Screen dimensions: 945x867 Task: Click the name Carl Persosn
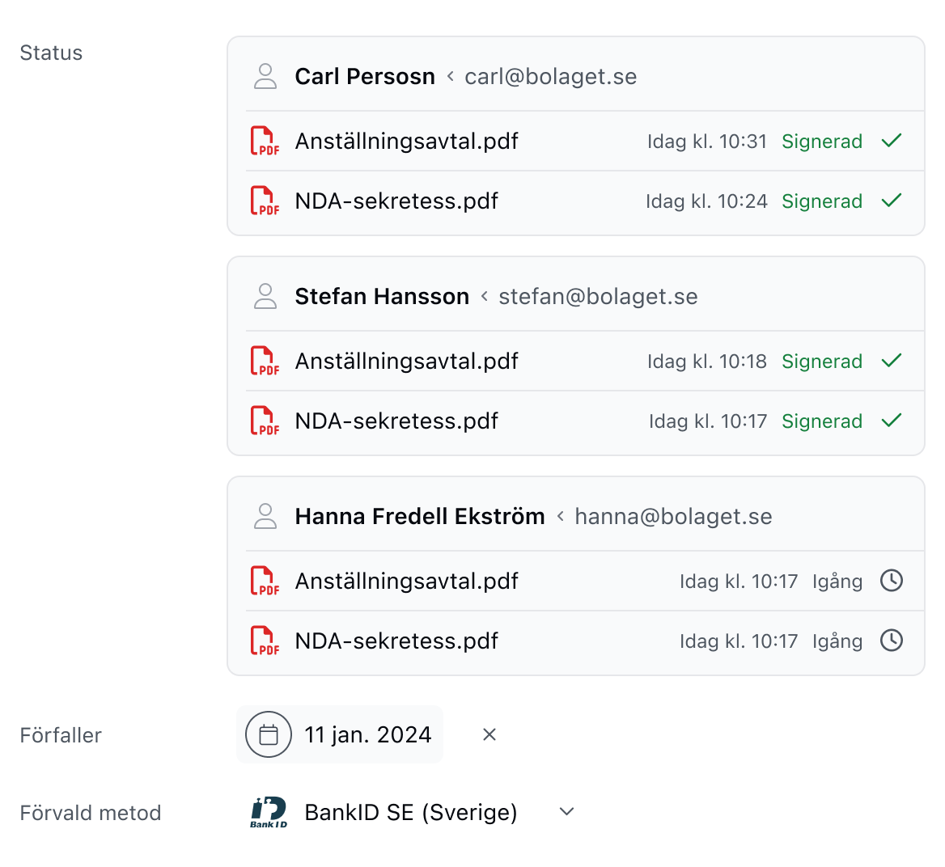pyautogui.click(x=365, y=77)
